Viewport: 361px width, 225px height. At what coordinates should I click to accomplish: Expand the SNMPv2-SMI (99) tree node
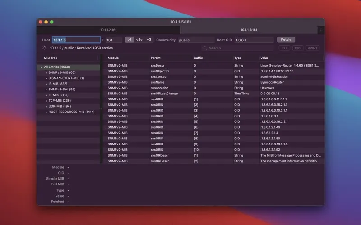tap(46, 90)
